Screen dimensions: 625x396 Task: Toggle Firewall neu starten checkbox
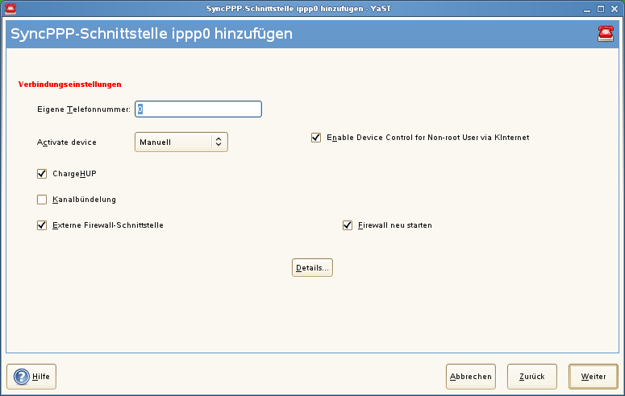tap(348, 225)
